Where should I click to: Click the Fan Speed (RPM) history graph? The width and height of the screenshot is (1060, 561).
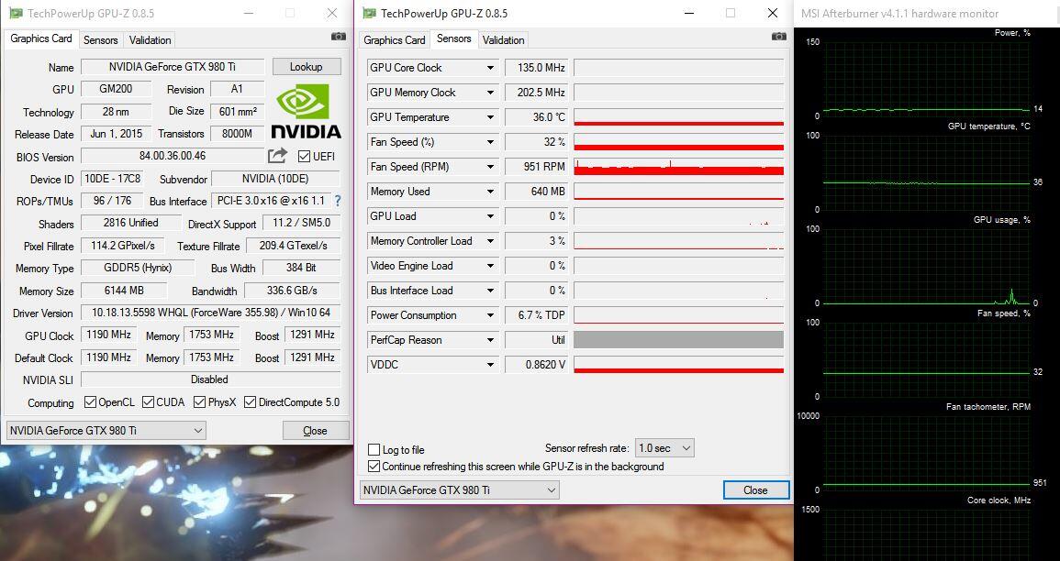point(679,167)
